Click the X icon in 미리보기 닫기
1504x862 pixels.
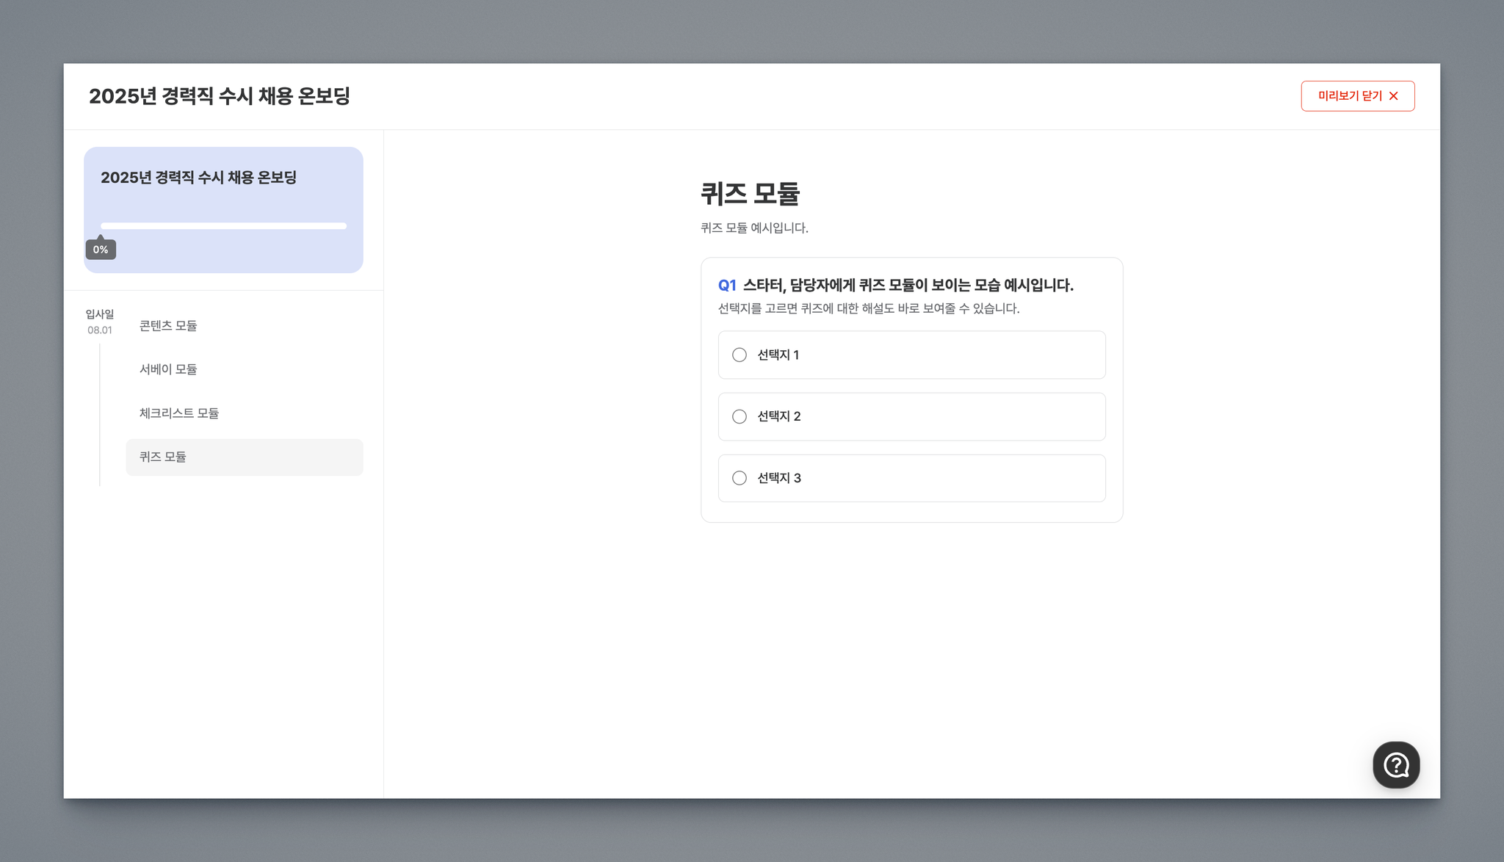pyautogui.click(x=1393, y=96)
